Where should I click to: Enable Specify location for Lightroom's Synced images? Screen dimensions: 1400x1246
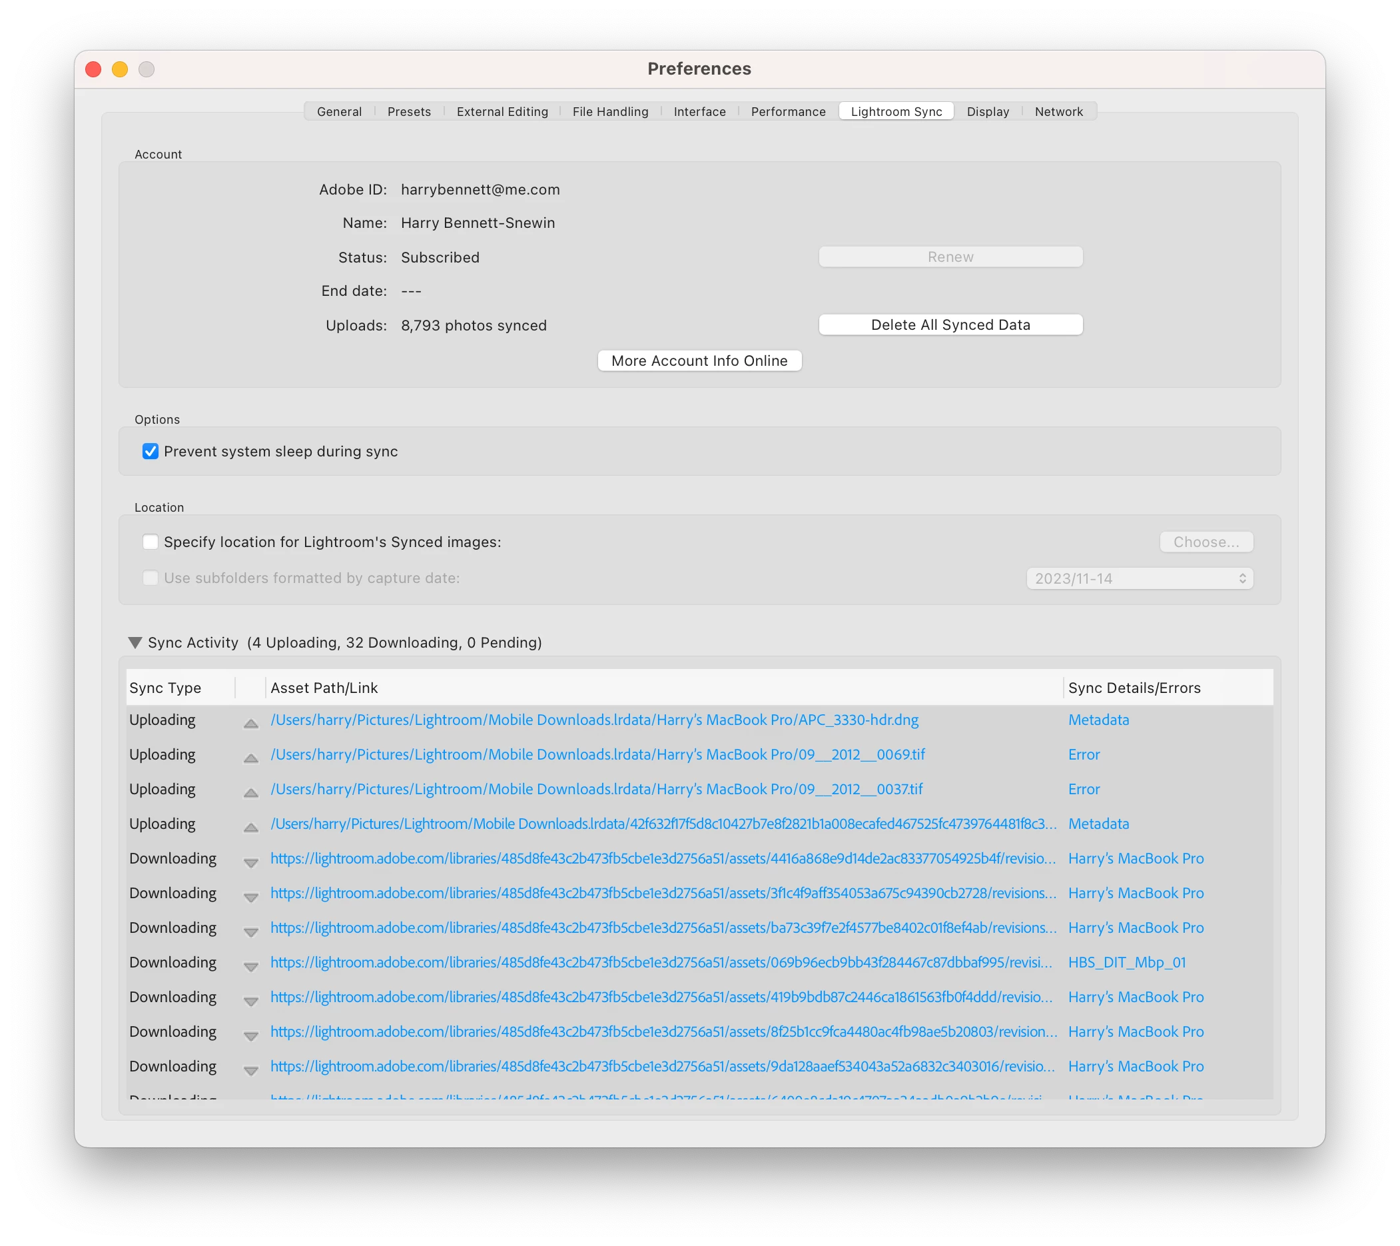pos(150,542)
